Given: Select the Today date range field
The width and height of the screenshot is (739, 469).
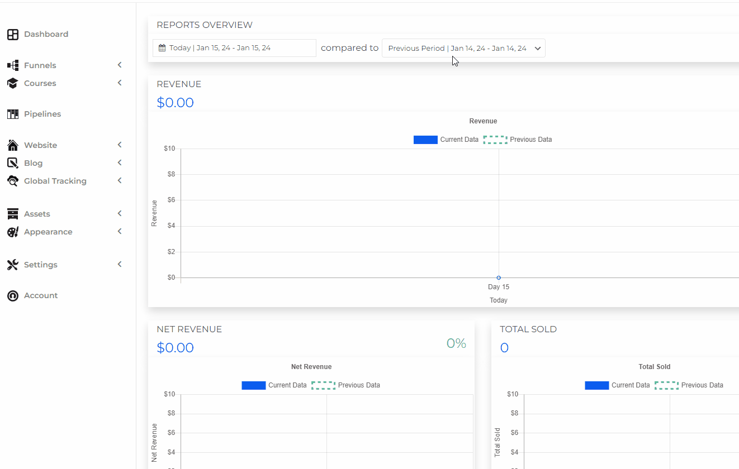Looking at the screenshot, I should coord(234,48).
